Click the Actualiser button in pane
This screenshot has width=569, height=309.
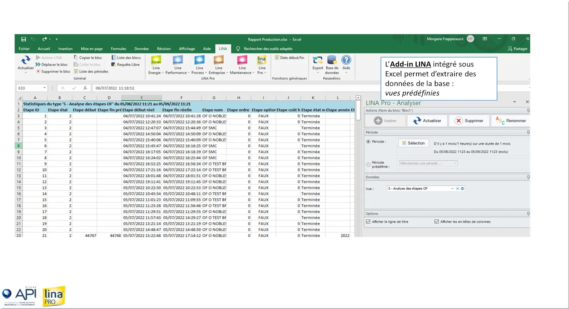point(427,121)
